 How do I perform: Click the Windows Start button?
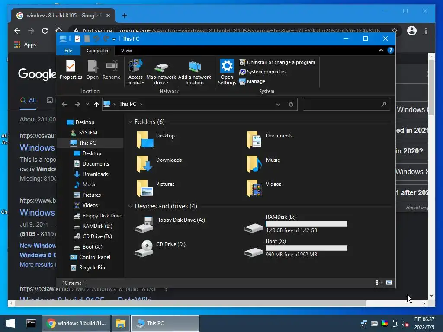click(x=10, y=323)
